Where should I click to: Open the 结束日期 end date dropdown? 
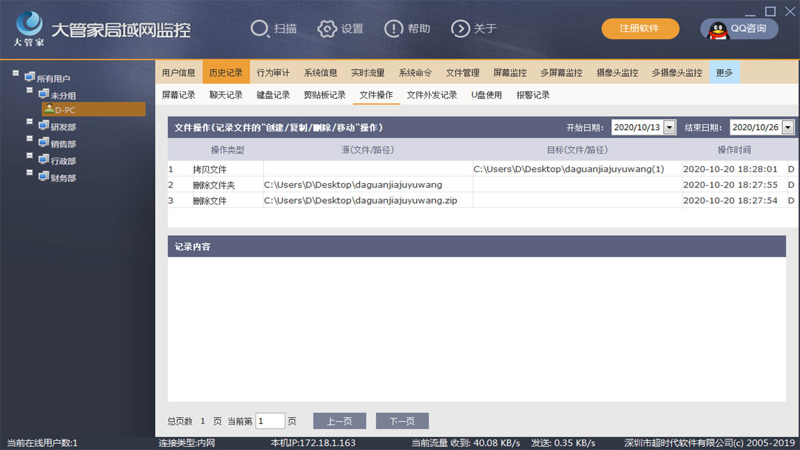(789, 127)
